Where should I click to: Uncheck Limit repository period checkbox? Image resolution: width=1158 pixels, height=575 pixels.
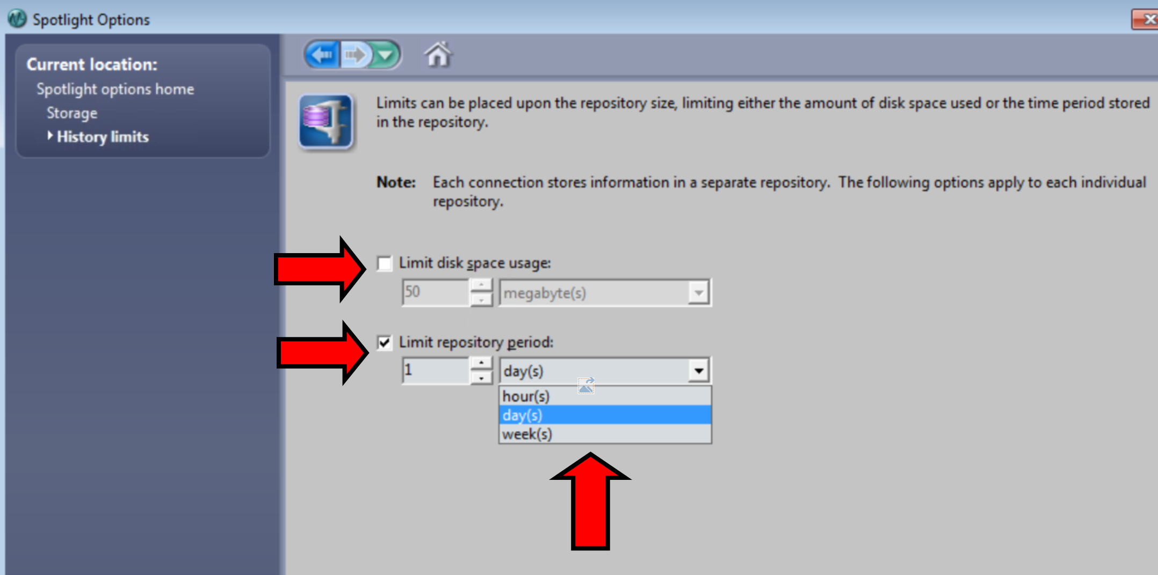tap(385, 342)
